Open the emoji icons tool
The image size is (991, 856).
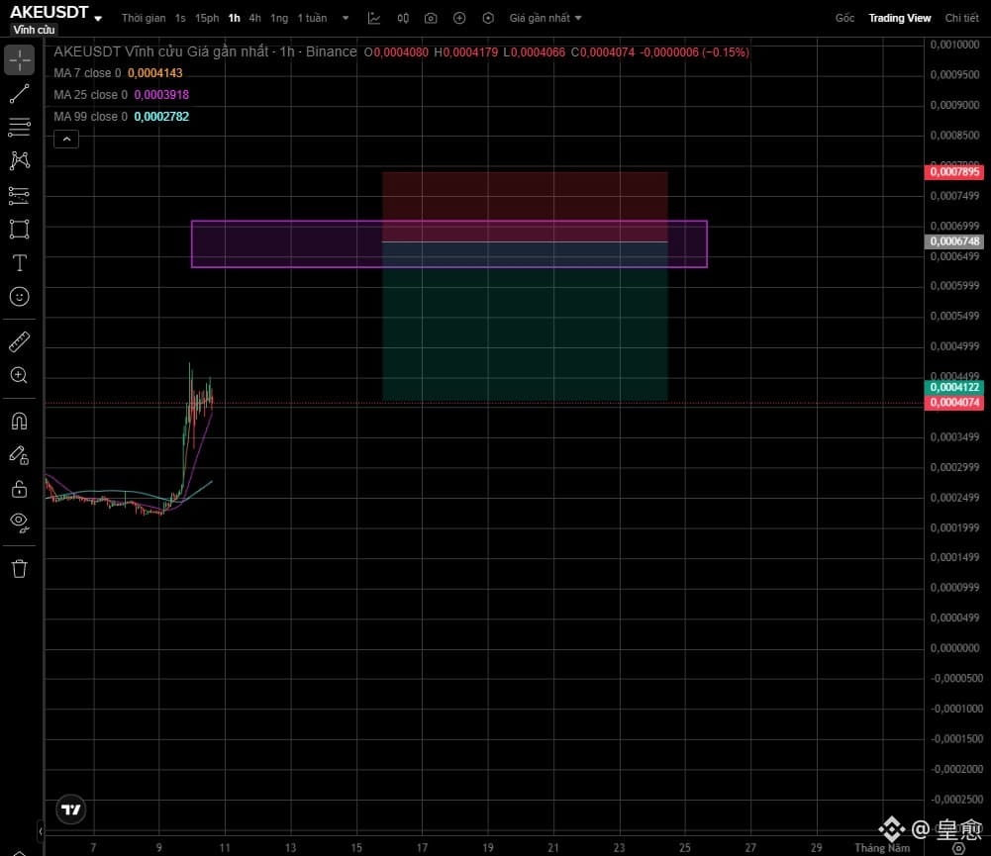[20, 296]
